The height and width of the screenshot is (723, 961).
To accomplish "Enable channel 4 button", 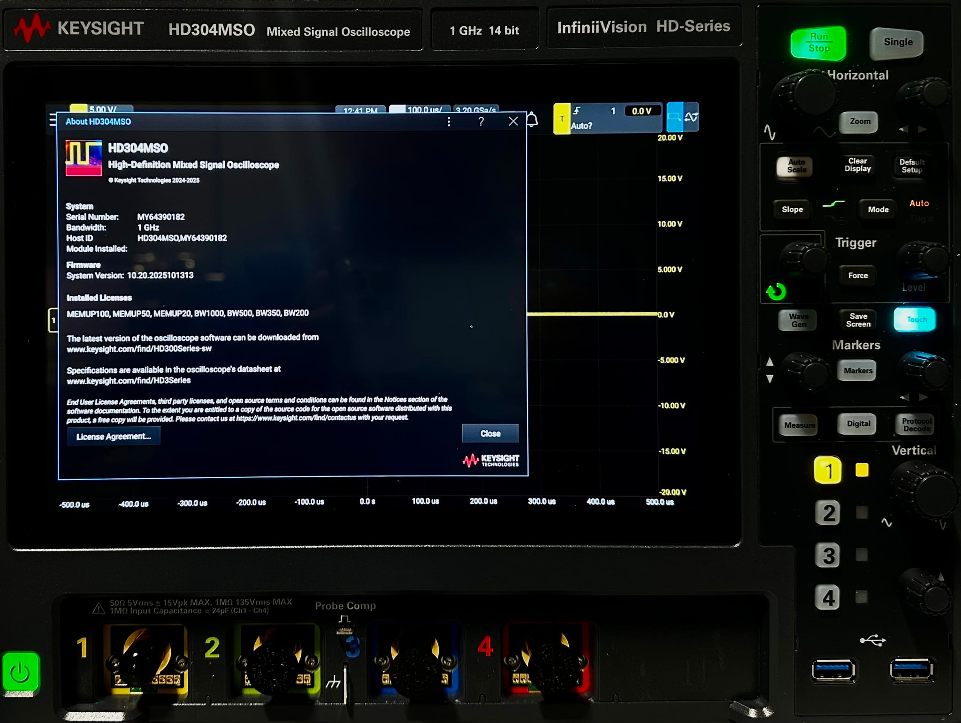I will click(x=828, y=598).
